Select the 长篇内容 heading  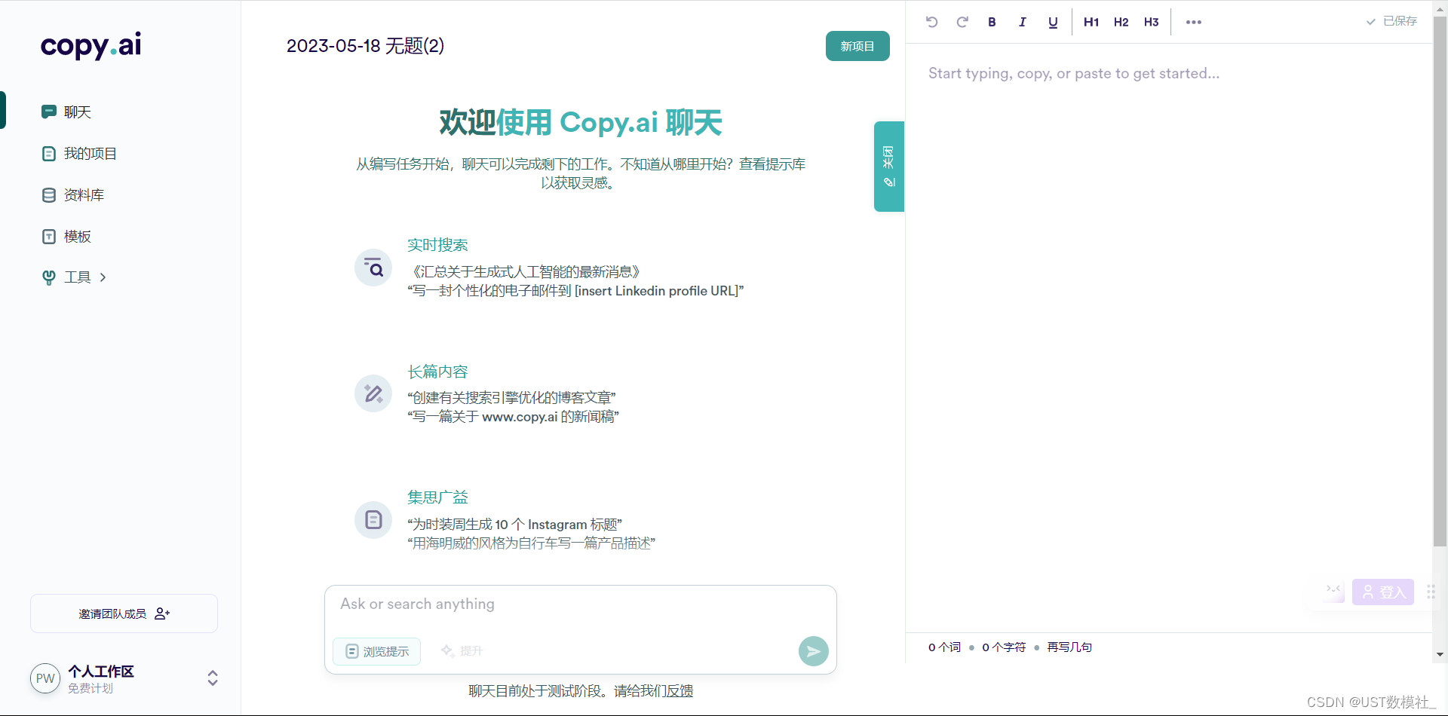437,372
